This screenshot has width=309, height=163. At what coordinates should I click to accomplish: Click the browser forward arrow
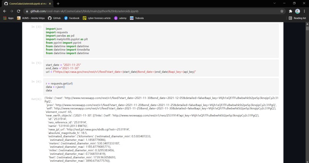pos(12,11)
